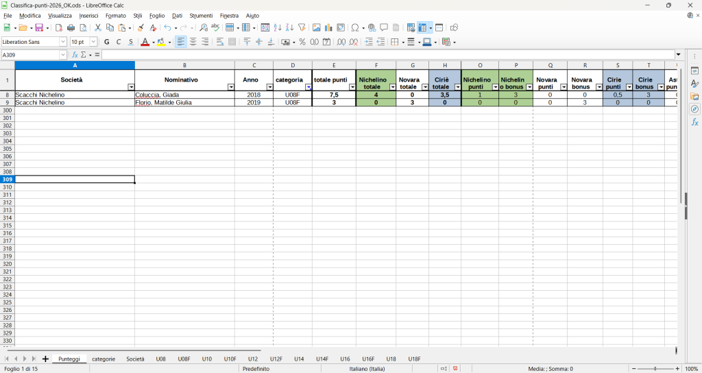
Task: Open the Società column filter dropdown
Action: click(x=131, y=87)
